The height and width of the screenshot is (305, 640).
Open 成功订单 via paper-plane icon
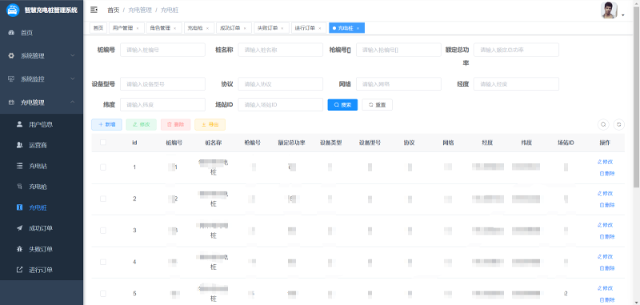click(19, 228)
